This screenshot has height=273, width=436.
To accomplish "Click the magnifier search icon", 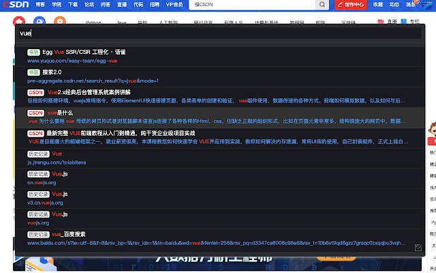I will click(x=322, y=5).
